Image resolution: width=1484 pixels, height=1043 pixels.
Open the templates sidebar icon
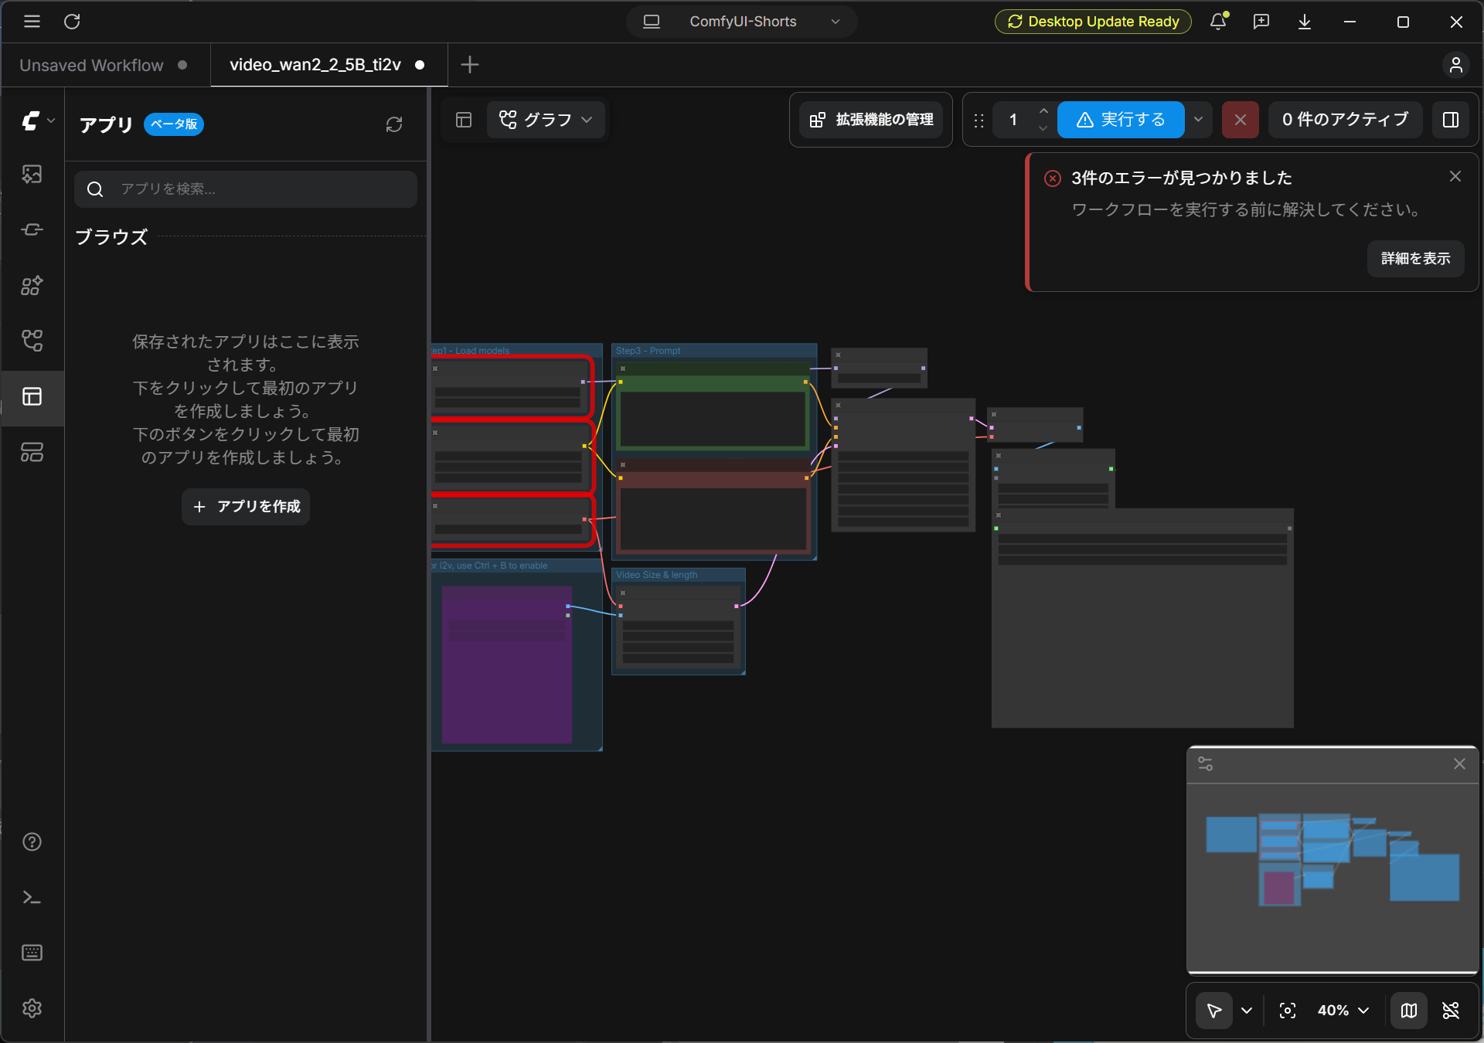[32, 452]
